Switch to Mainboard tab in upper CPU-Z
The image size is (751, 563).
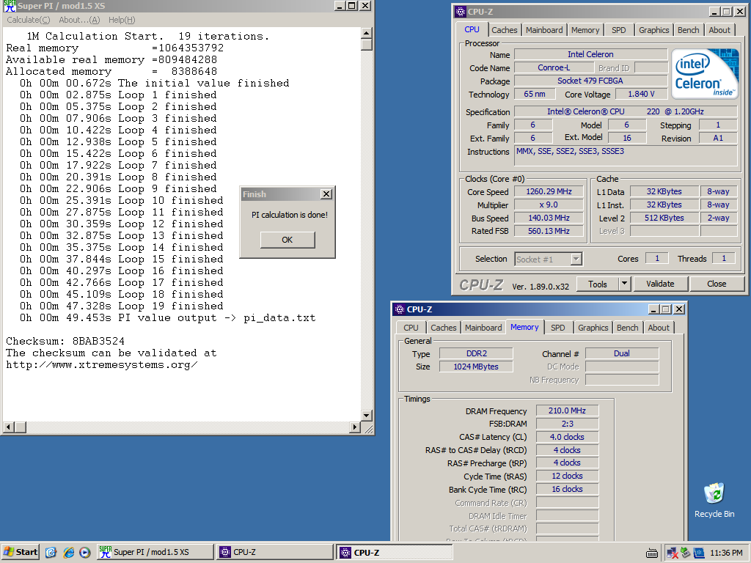pyautogui.click(x=544, y=30)
